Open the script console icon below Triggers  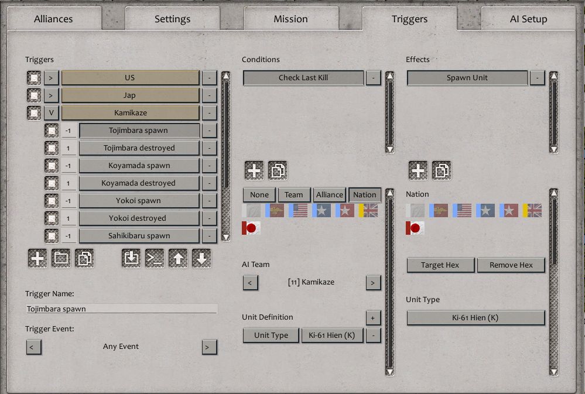[x=155, y=258]
